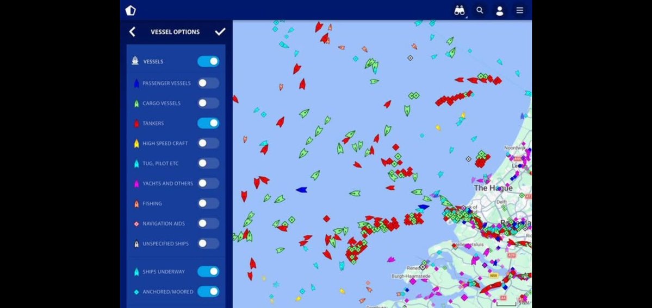Click the magenta Yachts and Others icon
The image size is (652, 308).
click(136, 184)
